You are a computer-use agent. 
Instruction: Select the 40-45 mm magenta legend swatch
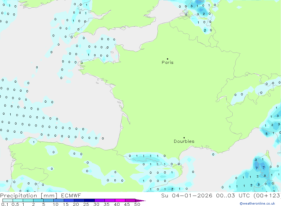(x=120, y=200)
